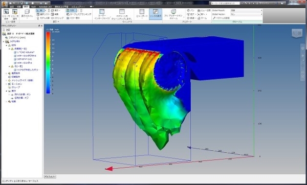Click the bottom-left viewport tab button
Screen dimensions: 307x185
(x=50, y=177)
